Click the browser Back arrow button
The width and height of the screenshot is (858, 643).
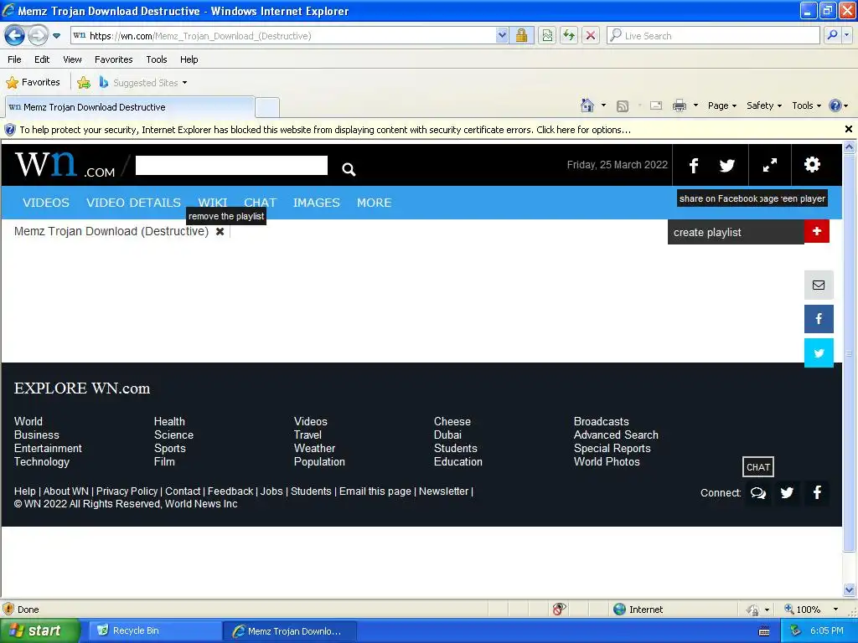tap(15, 36)
